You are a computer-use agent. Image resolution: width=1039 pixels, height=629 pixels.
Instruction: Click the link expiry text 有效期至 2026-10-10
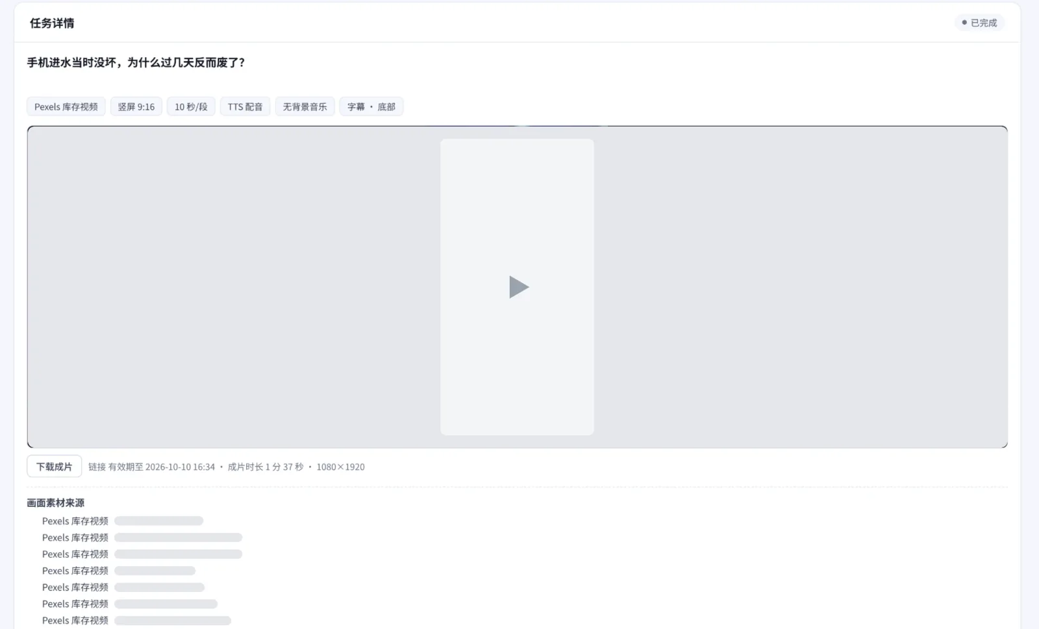click(161, 467)
